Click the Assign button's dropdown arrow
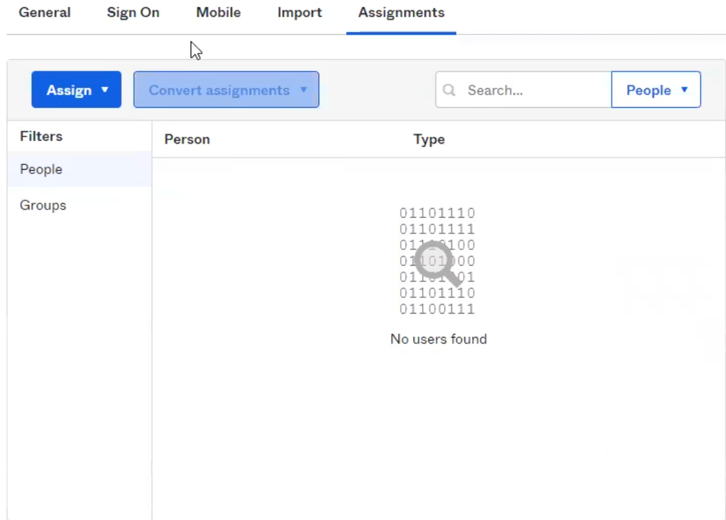This screenshot has width=726, height=520. (105, 90)
